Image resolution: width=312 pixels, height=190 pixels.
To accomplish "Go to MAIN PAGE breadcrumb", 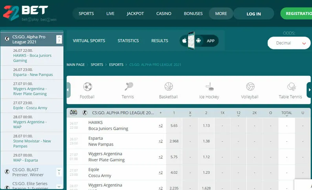I will click(x=75, y=65).
